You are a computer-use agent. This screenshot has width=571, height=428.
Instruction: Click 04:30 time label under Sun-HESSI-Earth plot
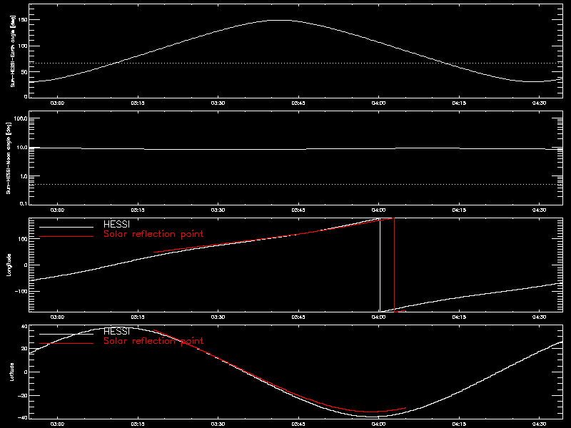[x=540, y=103]
